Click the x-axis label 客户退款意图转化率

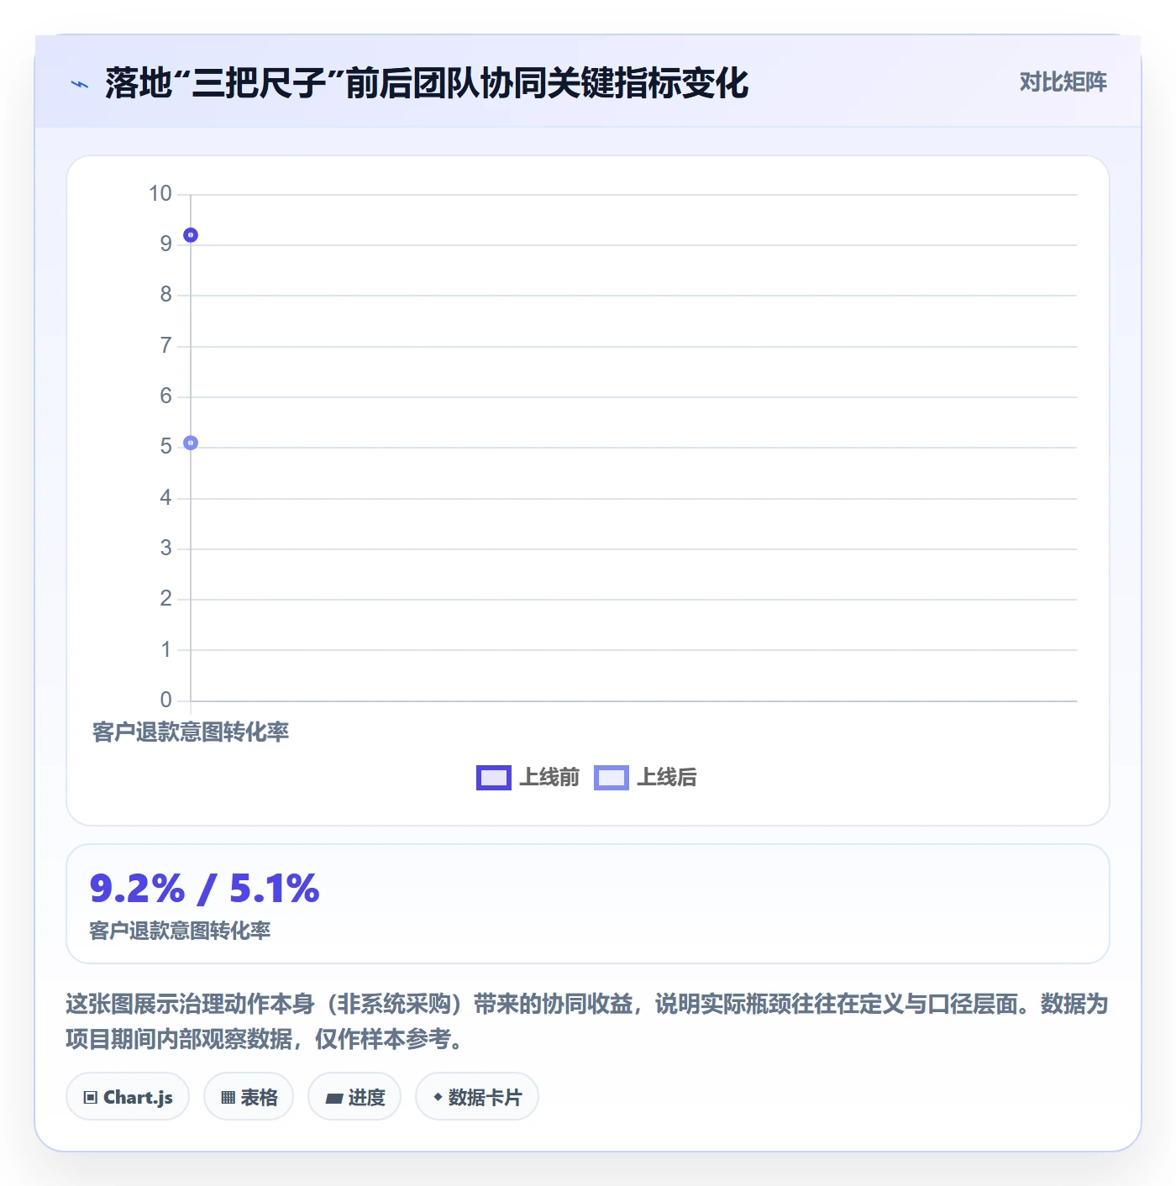click(x=191, y=732)
